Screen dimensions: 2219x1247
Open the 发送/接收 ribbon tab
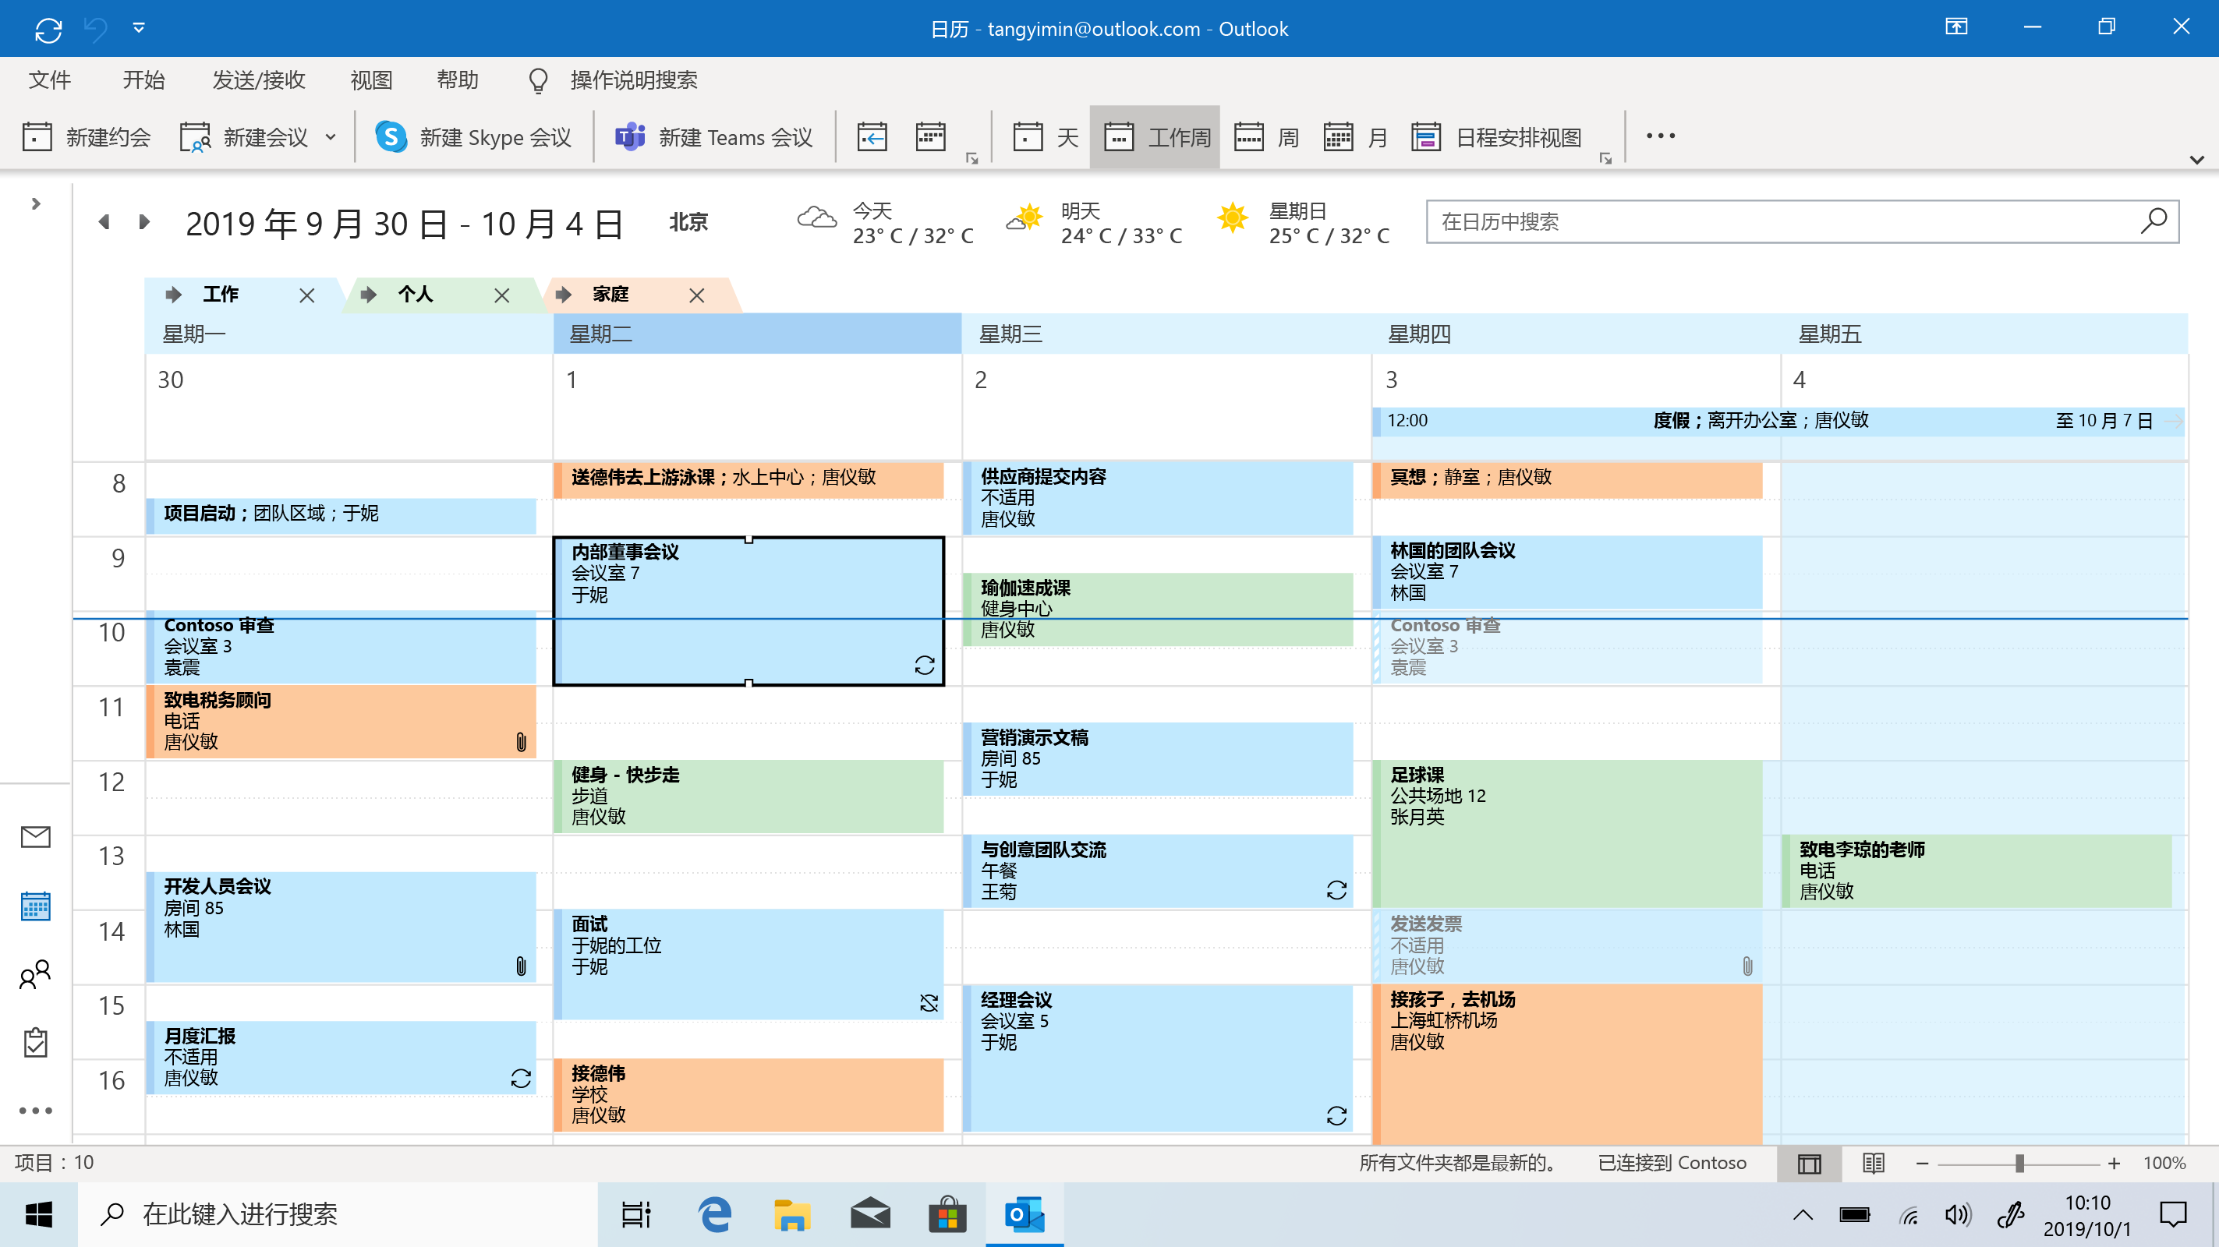pos(258,80)
